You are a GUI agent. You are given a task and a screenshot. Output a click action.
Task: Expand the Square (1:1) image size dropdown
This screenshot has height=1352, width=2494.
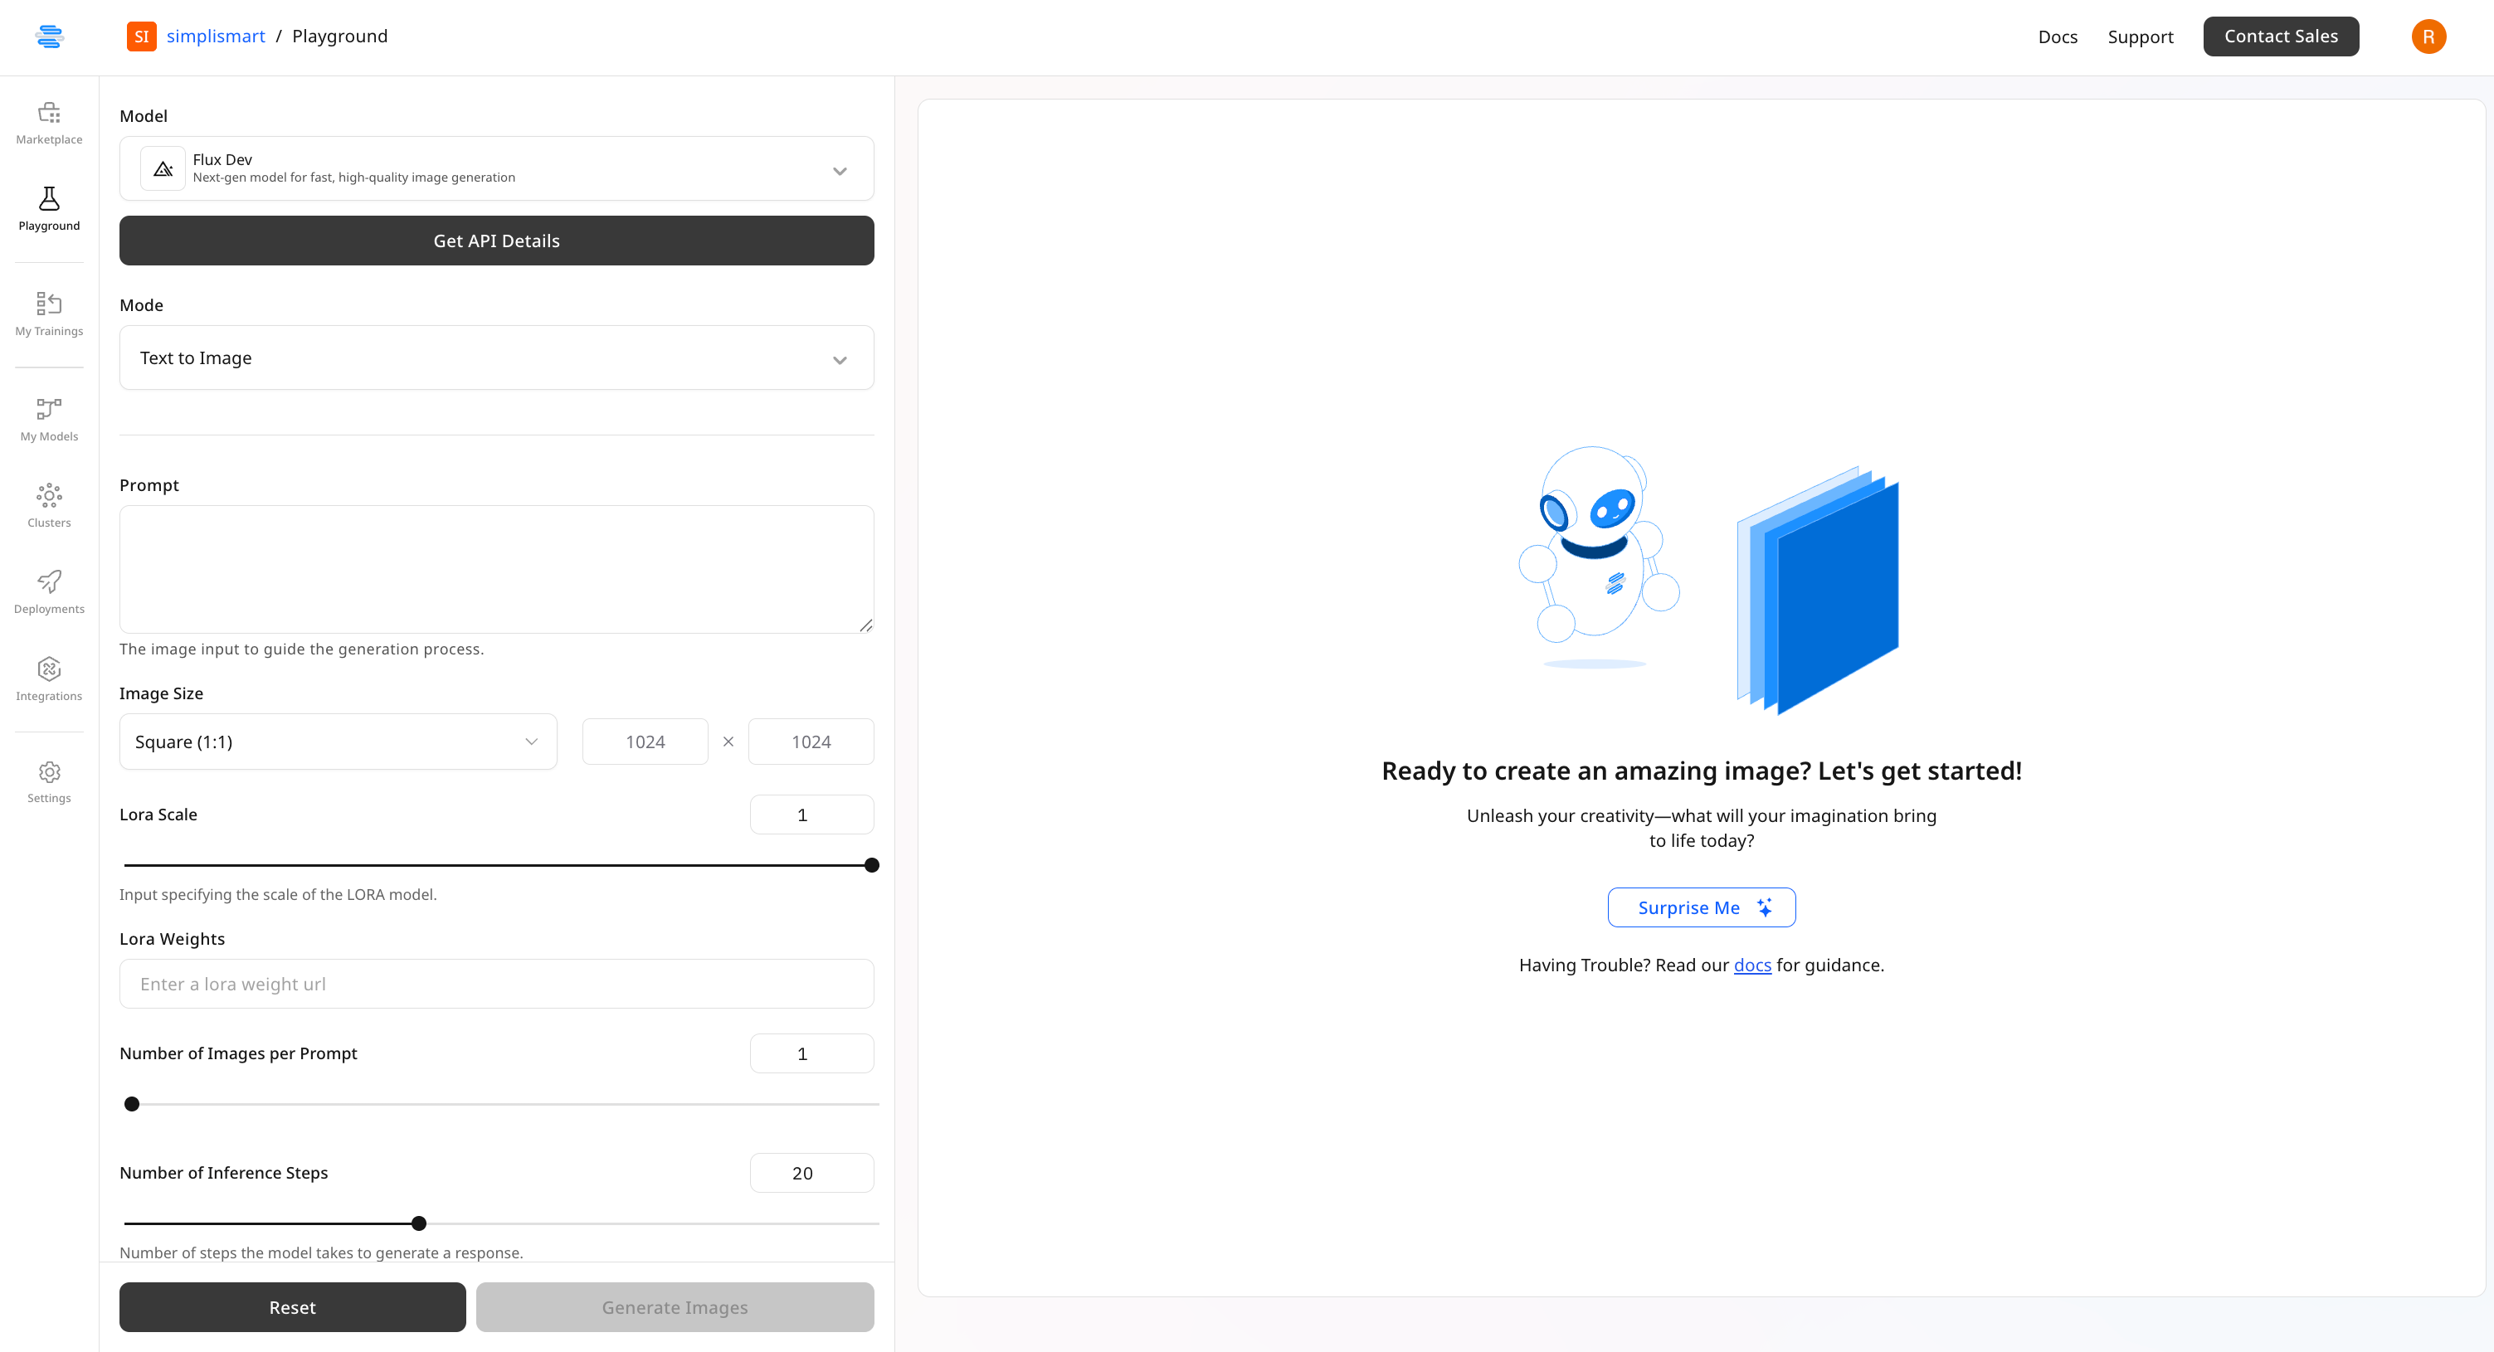(337, 742)
